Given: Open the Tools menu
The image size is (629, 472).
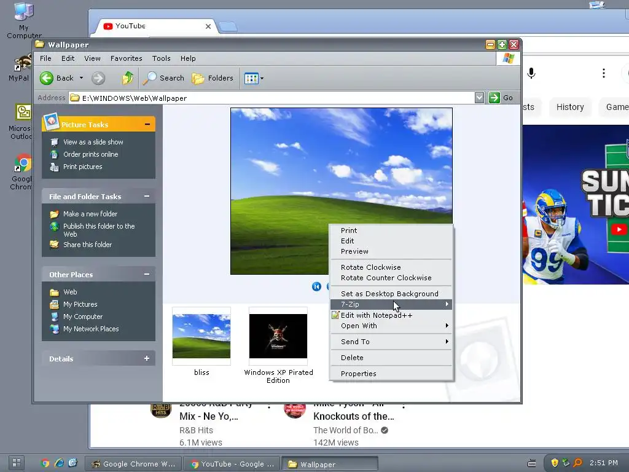Looking at the screenshot, I should 162,58.
